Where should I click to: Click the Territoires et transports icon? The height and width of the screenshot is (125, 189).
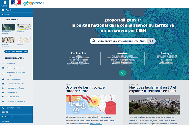(x=3, y=101)
